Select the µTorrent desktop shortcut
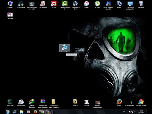The height and width of the screenshot is (114, 152). pyautogui.click(x=97, y=5)
